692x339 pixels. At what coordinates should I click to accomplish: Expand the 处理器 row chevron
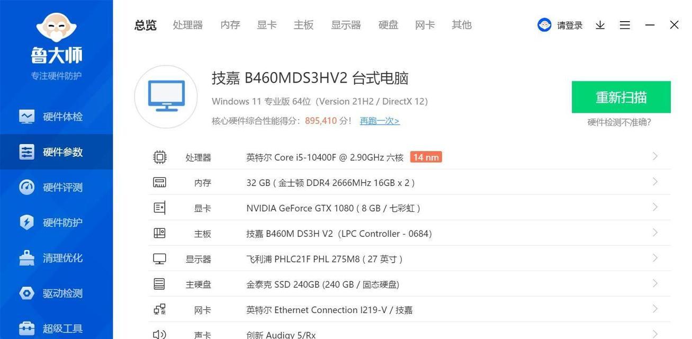[x=655, y=156]
